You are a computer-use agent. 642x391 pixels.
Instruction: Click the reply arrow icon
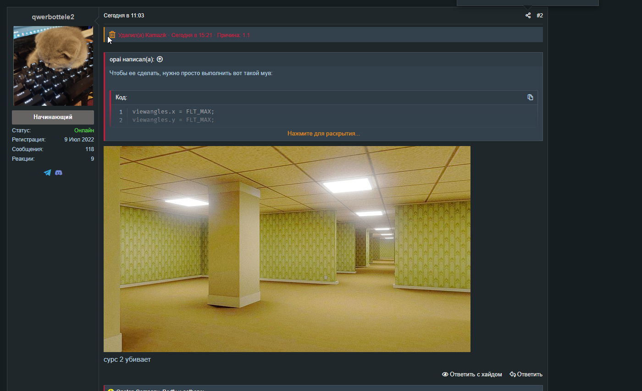[x=512, y=374]
